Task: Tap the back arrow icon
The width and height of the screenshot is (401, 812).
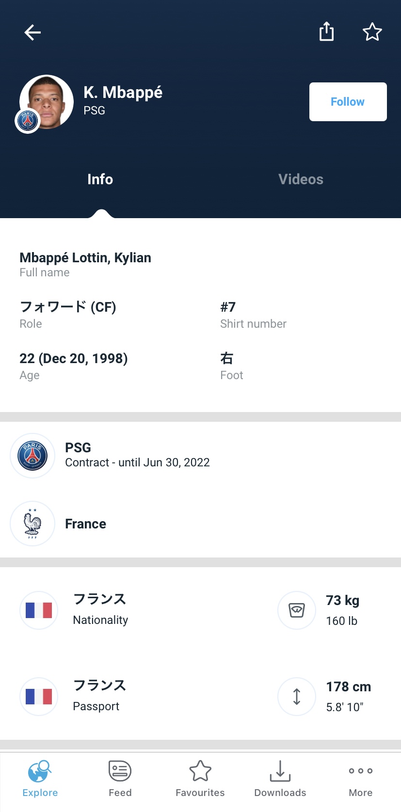Action: tap(32, 32)
